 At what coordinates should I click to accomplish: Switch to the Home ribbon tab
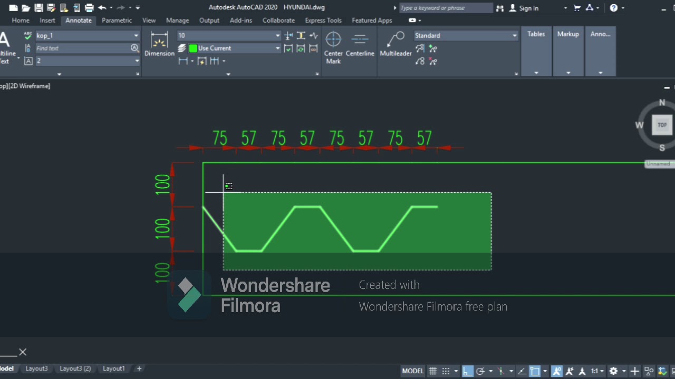(21, 20)
